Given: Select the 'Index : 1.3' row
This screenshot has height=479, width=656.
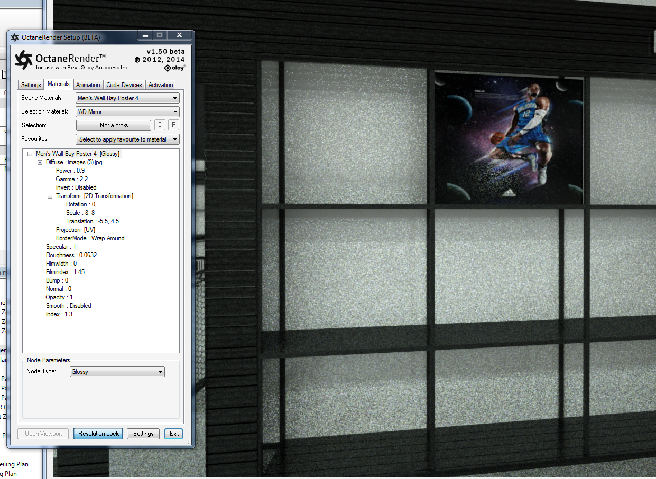Looking at the screenshot, I should 59,314.
